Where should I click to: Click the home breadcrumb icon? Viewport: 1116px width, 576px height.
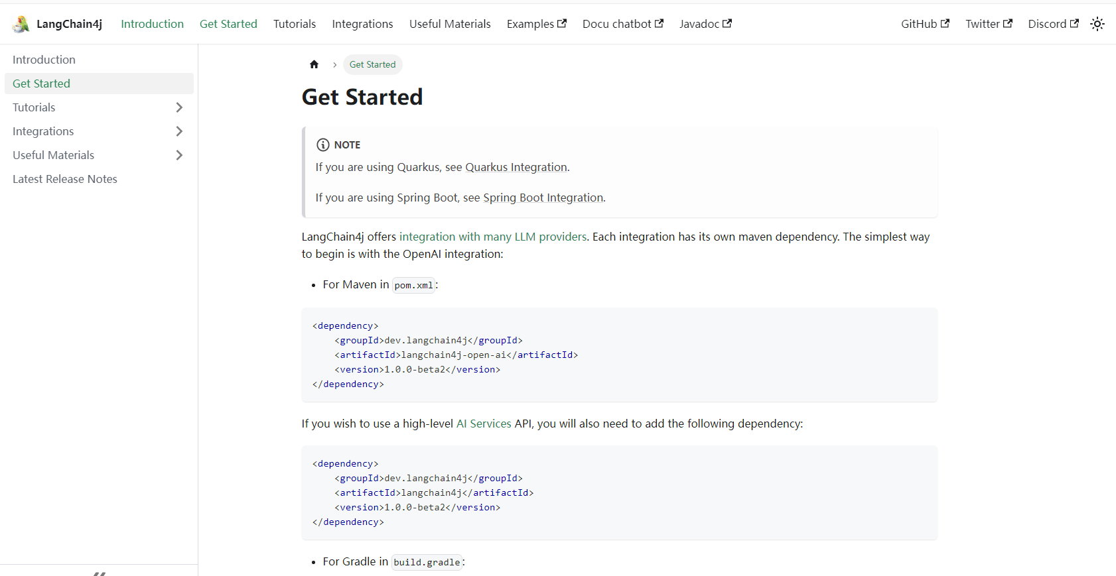tap(314, 64)
